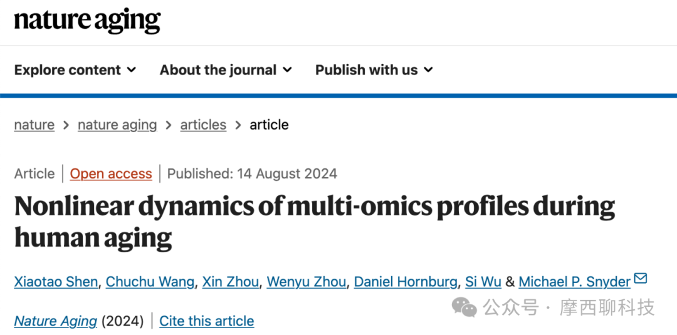Image resolution: width=677 pixels, height=335 pixels.
Task: Expand the Explore content chevron
Action: [x=132, y=70]
